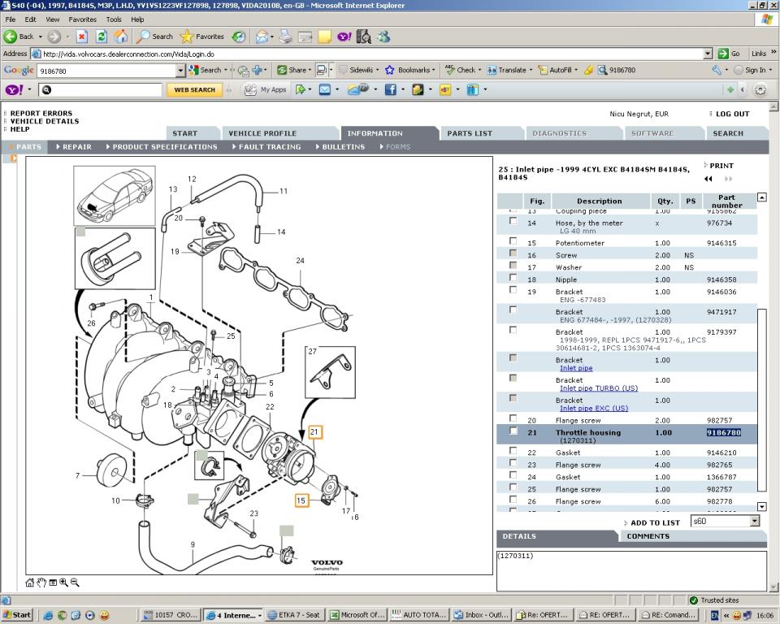This screenshot has height=624, width=780.
Task: Click the Print printer icon in toolbar
Action: [x=285, y=37]
